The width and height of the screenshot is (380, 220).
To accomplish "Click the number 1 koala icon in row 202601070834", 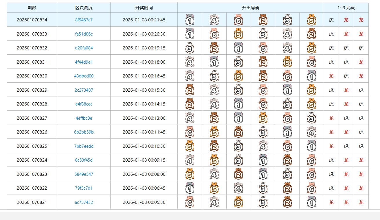I will pyautogui.click(x=190, y=20).
